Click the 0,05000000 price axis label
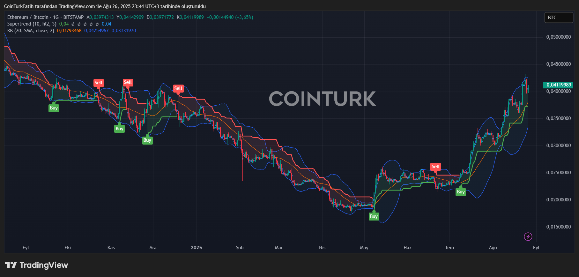Screen dimensions: 579x277 (559, 37)
